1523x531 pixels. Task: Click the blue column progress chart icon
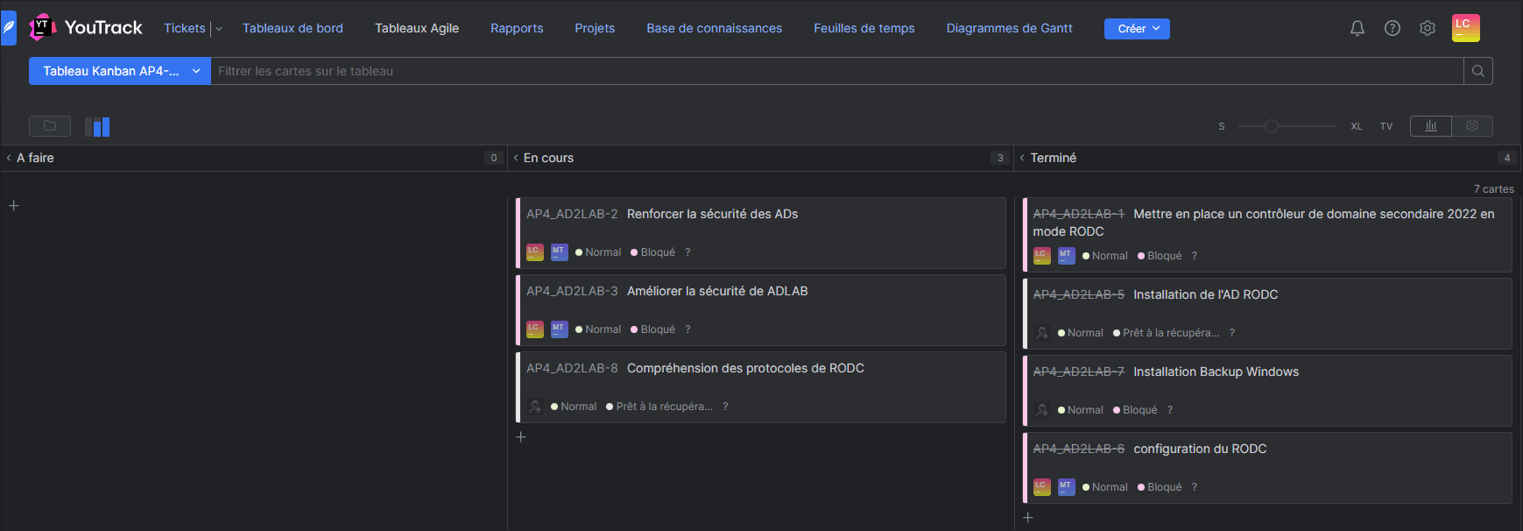pos(98,127)
